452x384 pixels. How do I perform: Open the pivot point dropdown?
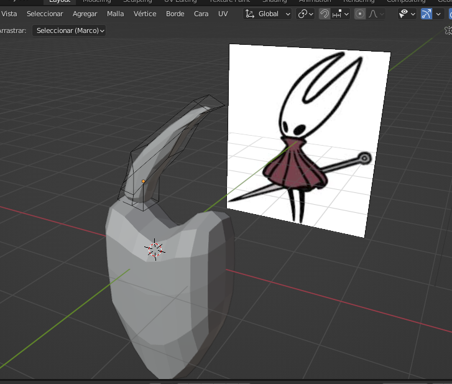click(305, 14)
